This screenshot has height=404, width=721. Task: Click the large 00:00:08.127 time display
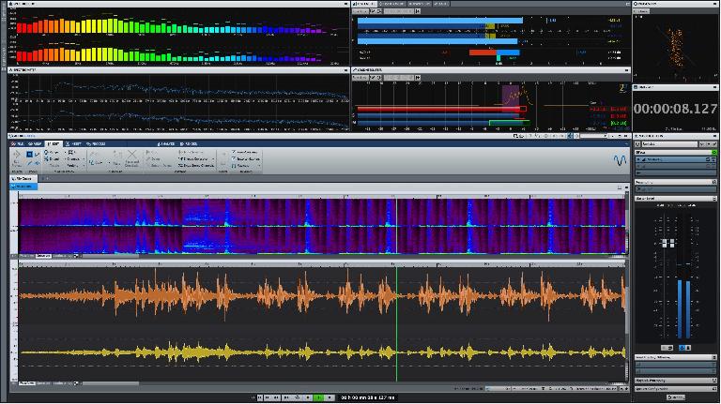(675, 109)
